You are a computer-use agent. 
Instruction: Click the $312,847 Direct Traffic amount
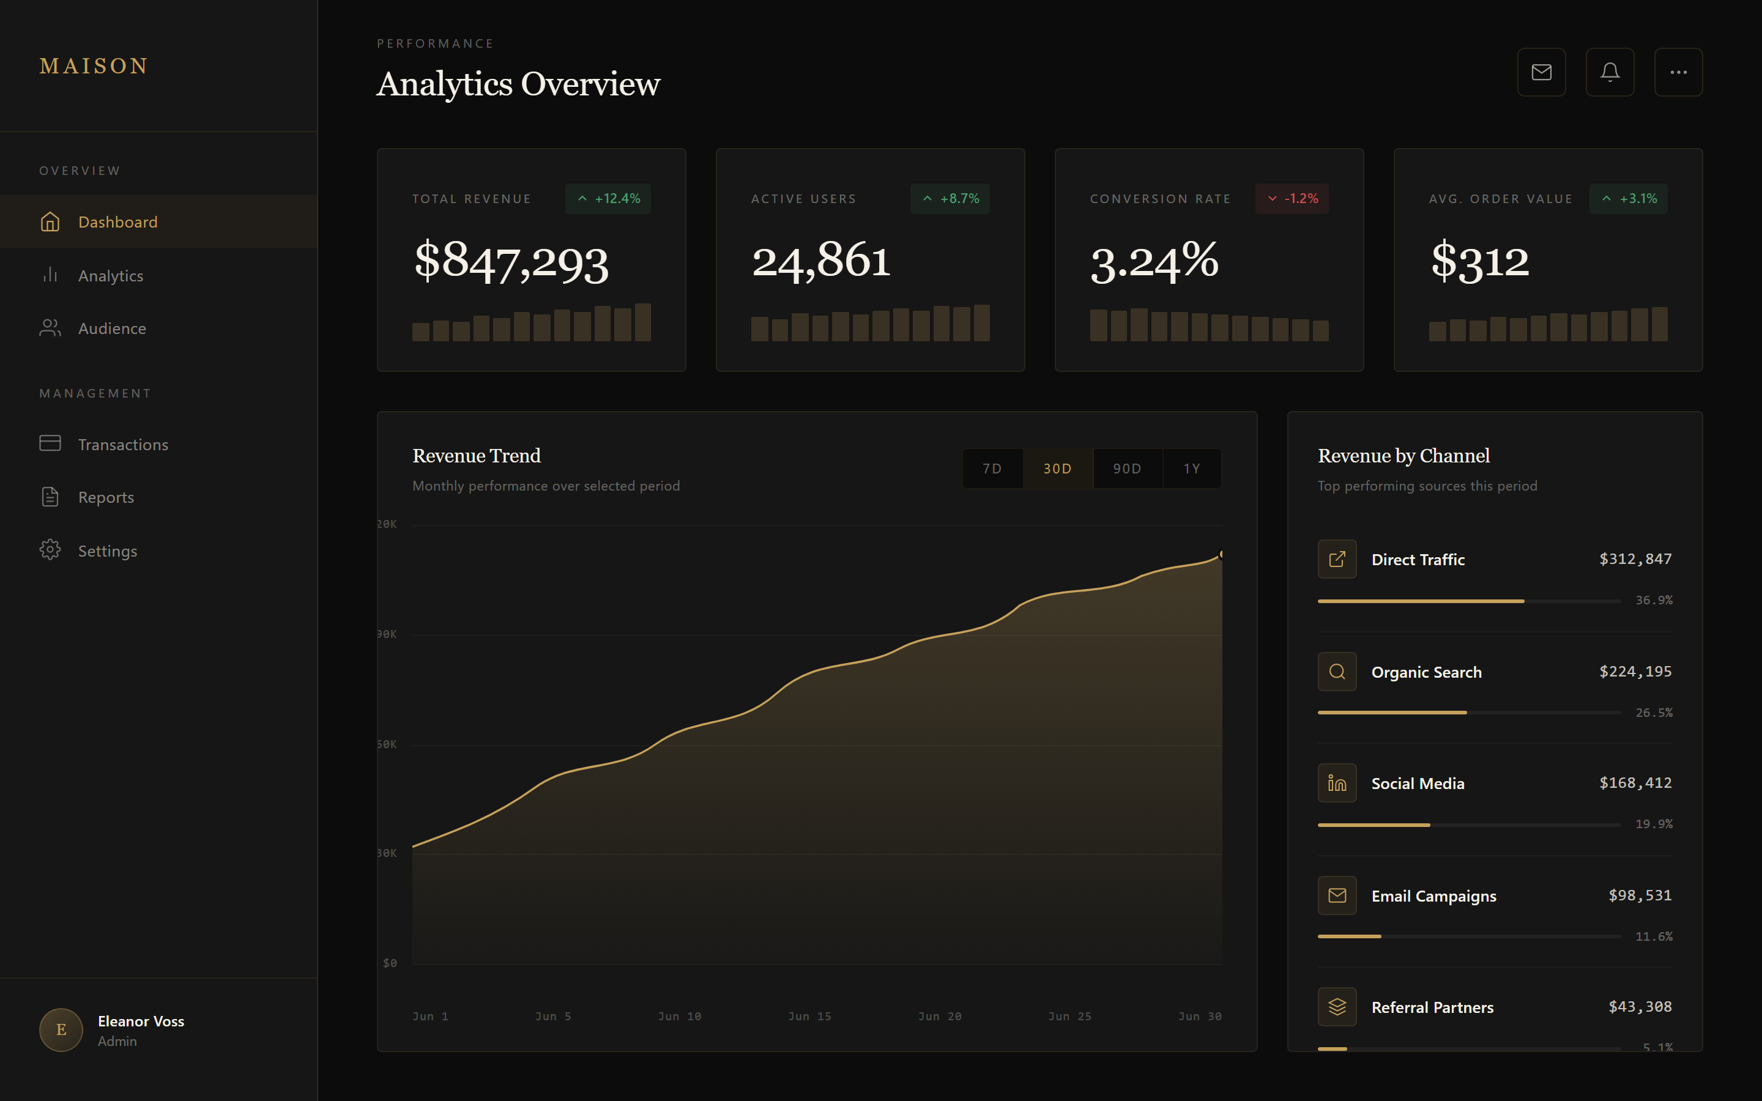[1635, 558]
